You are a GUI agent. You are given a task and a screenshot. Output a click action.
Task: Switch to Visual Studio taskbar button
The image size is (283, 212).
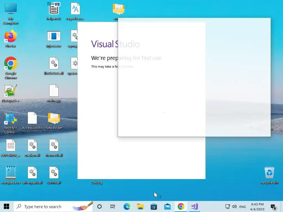(x=195, y=206)
